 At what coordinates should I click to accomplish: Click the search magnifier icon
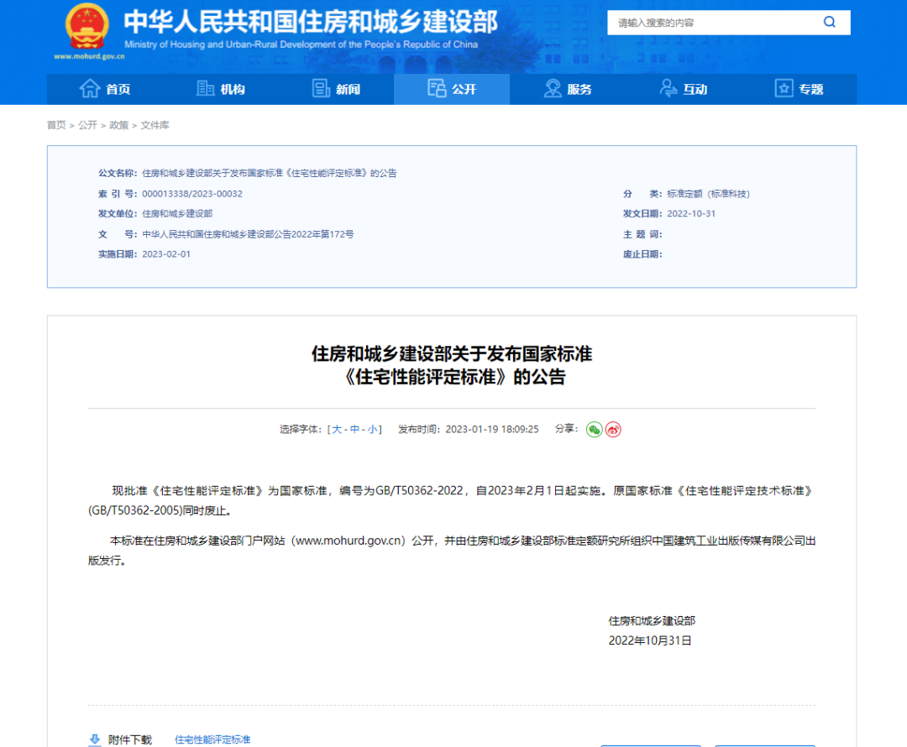coord(829,23)
